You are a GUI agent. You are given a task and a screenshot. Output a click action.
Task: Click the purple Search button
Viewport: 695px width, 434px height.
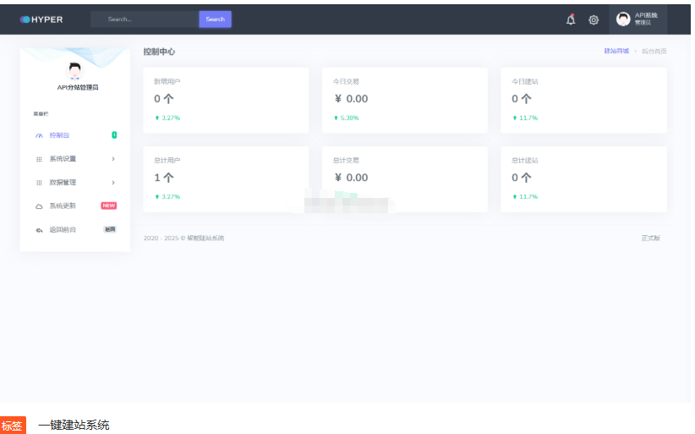pos(215,19)
